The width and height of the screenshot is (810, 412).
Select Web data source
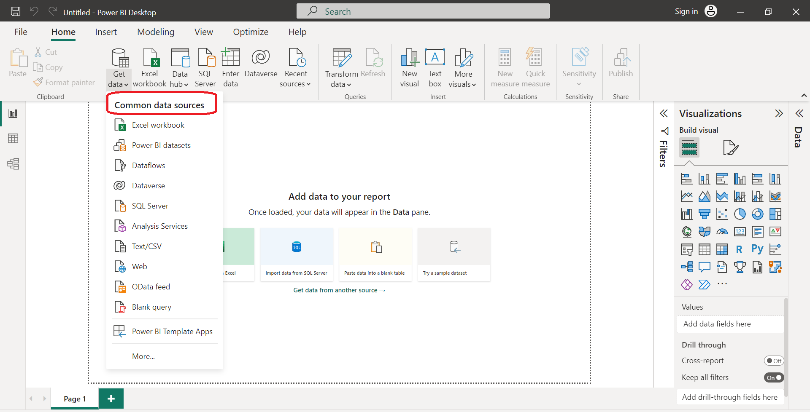[165, 267]
